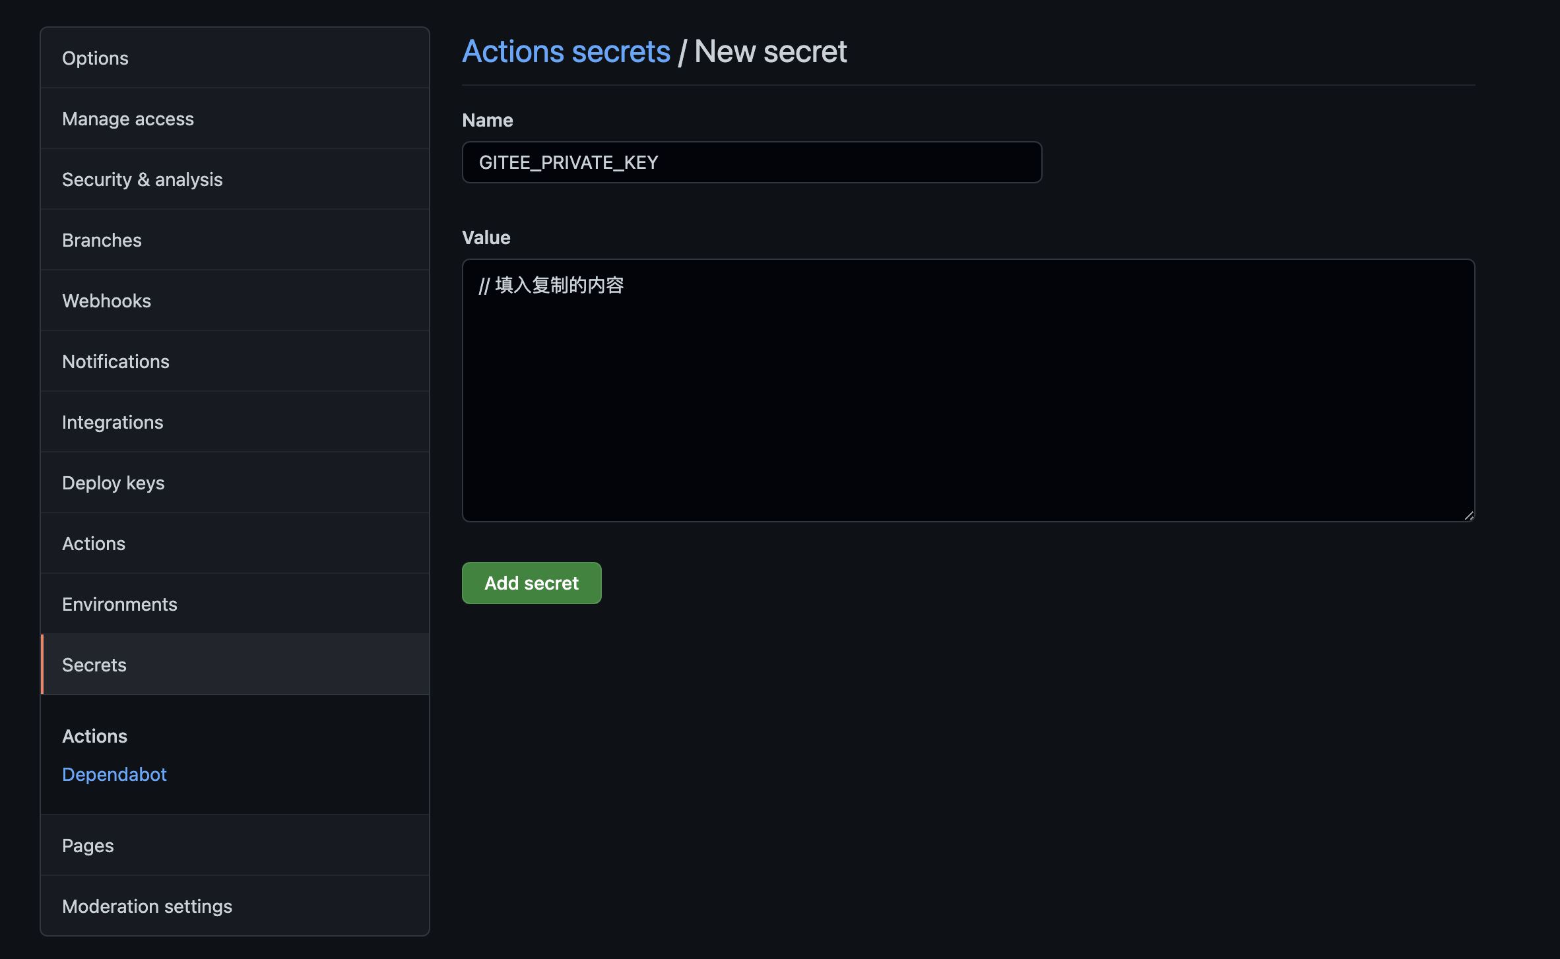Go to Security & analysis settings
Image resolution: width=1560 pixels, height=959 pixels.
[x=143, y=179]
